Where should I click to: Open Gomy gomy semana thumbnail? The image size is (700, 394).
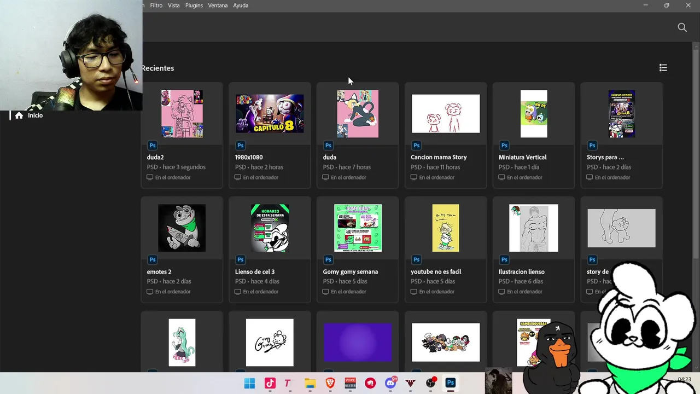point(358,228)
